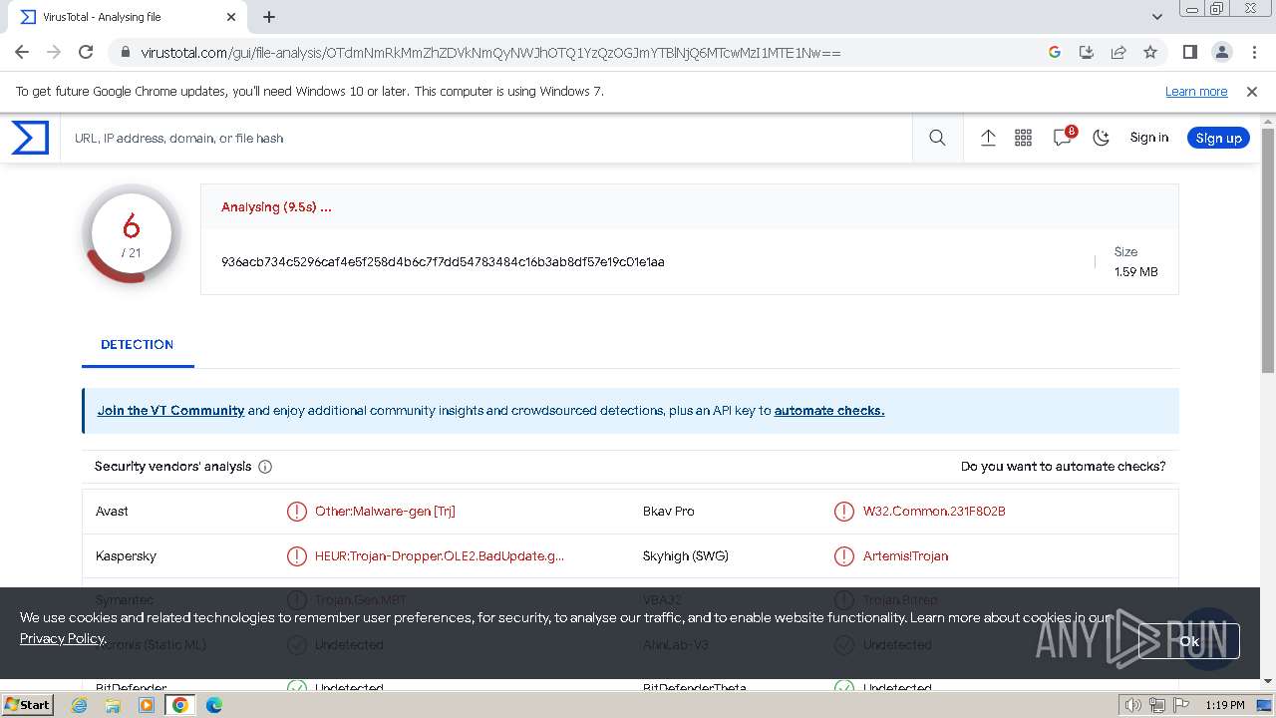Open Microsoft Edge from taskbar
The image size is (1276, 718).
pos(214,705)
